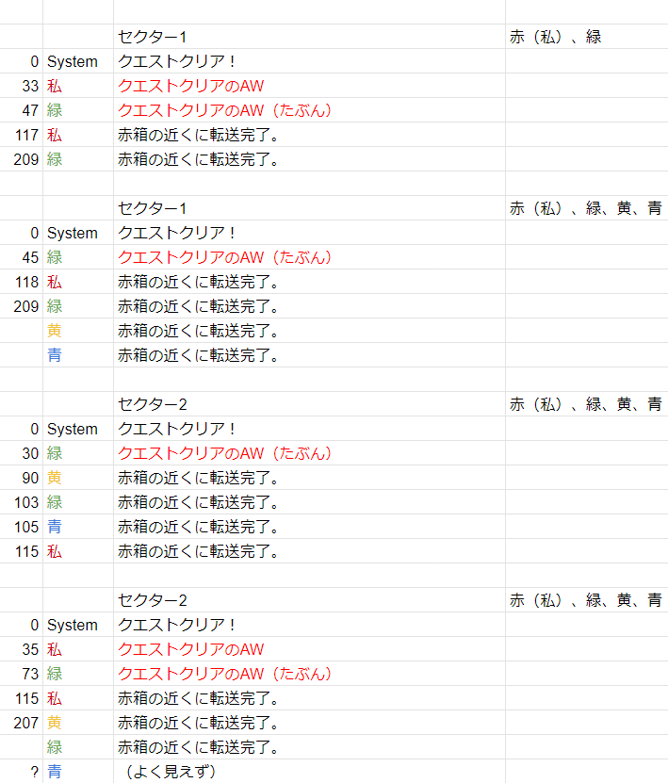
Task: Click the 私 cell beside number 35
Action: (78, 649)
